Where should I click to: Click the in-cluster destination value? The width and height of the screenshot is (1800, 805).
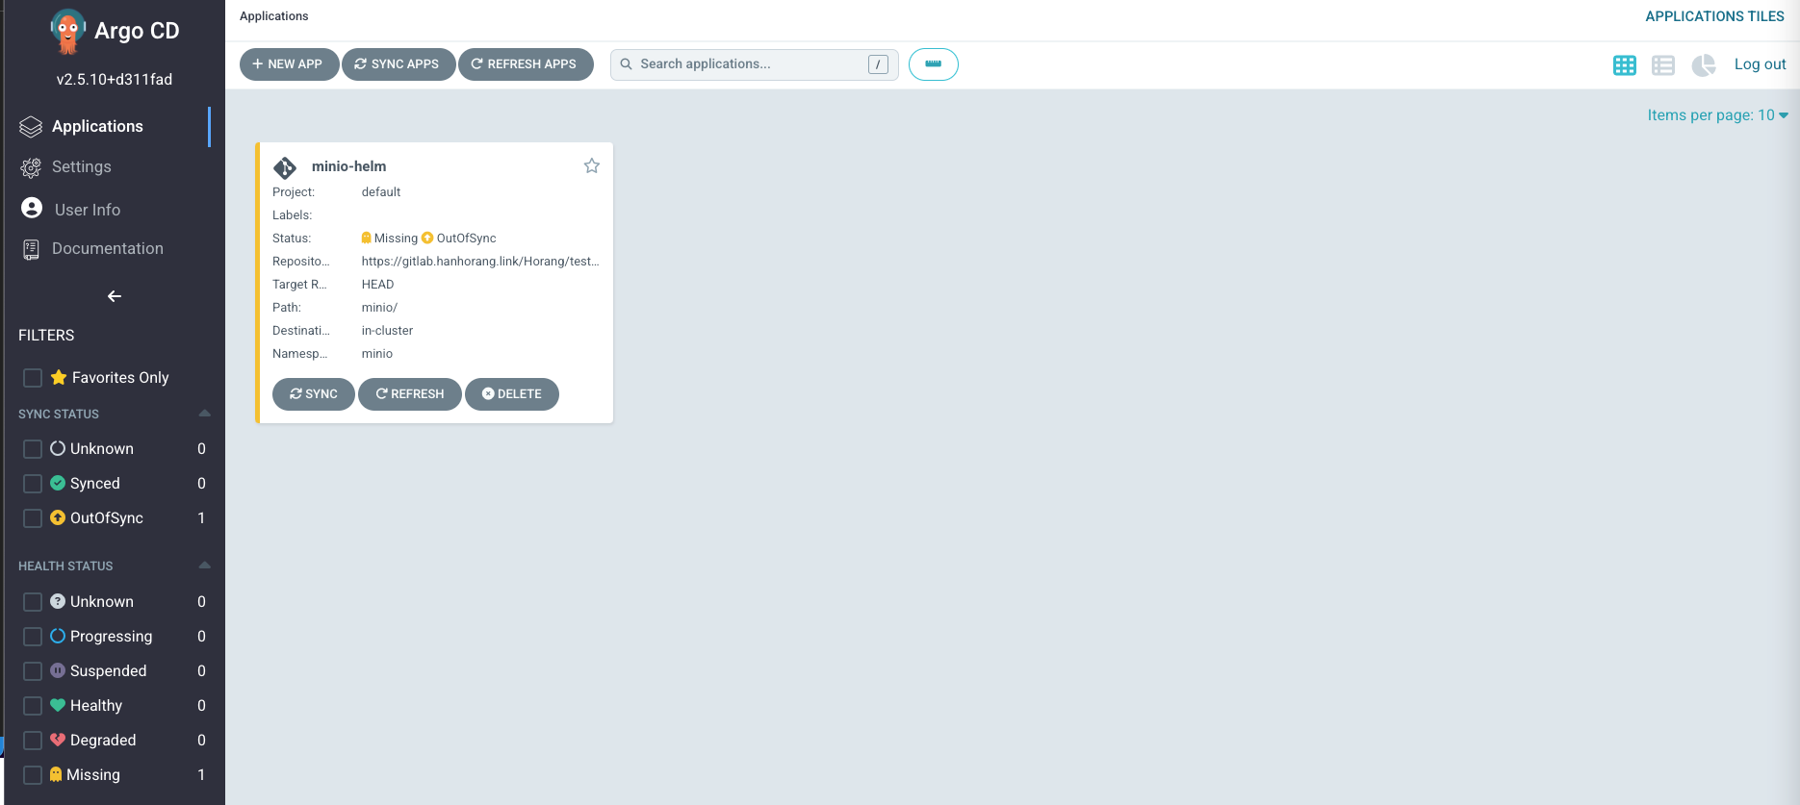387,331
